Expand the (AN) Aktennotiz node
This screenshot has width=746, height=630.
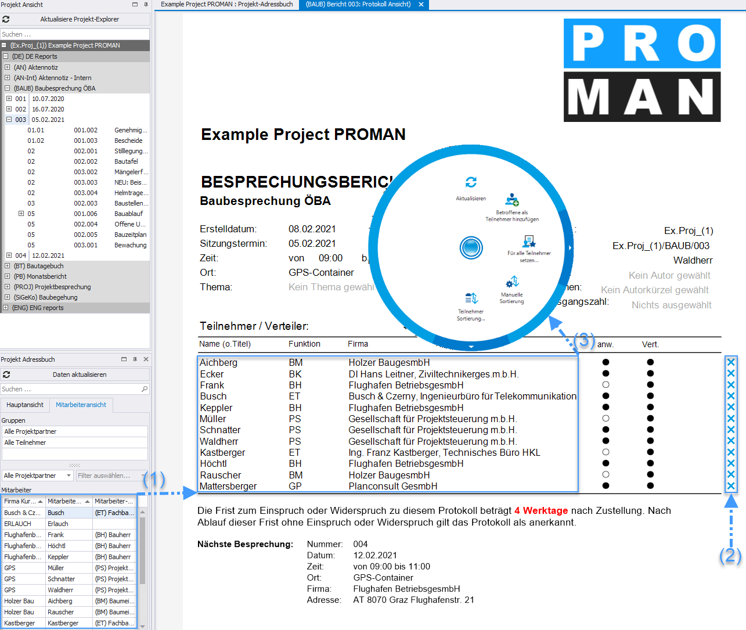tap(7, 67)
